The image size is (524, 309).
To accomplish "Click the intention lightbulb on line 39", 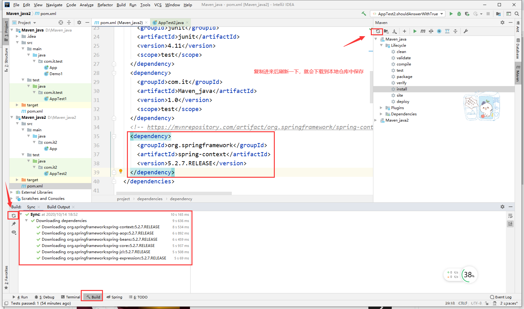I will pyautogui.click(x=121, y=171).
